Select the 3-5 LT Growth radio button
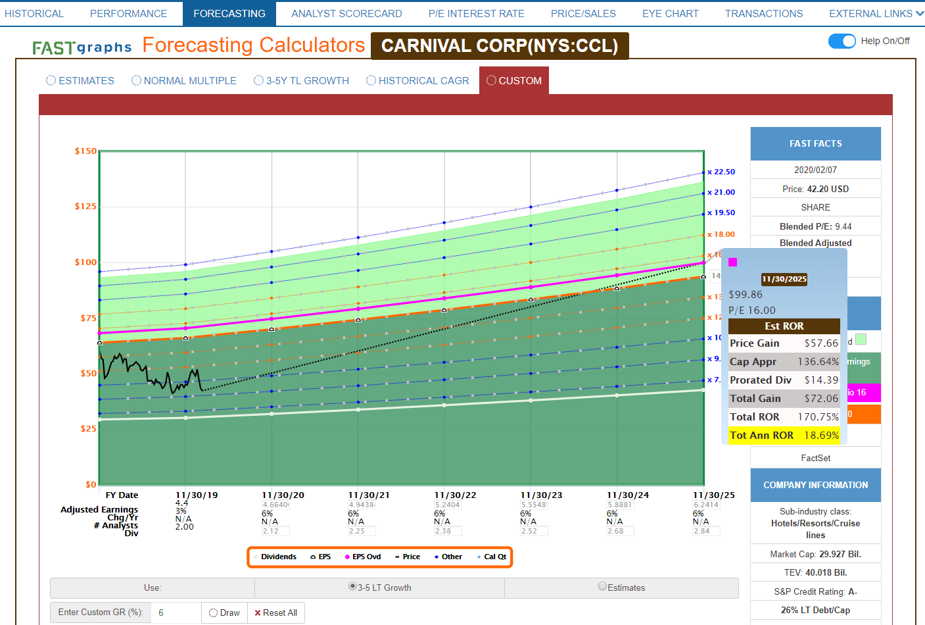The image size is (925, 625). [x=353, y=586]
